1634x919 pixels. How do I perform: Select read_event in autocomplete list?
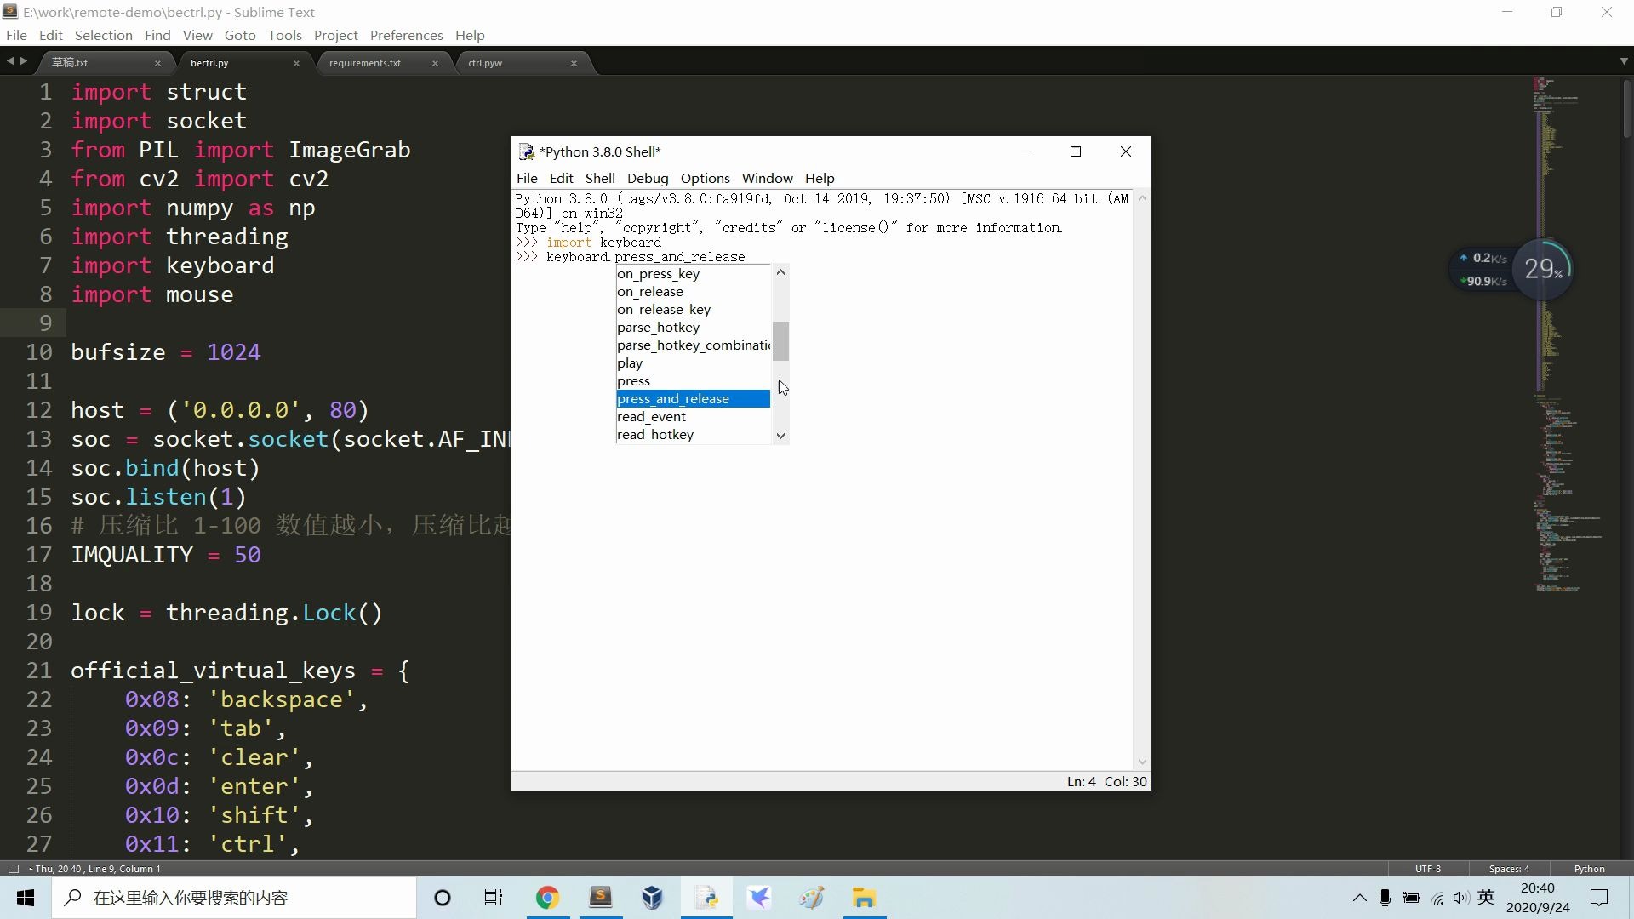651,417
